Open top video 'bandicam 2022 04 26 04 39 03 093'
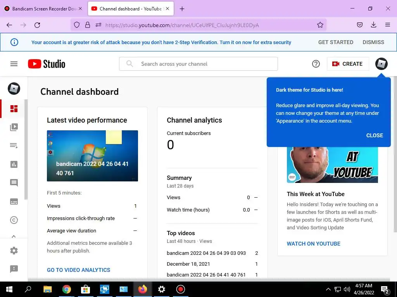Screen dimensions: 397x297 coord(206,253)
